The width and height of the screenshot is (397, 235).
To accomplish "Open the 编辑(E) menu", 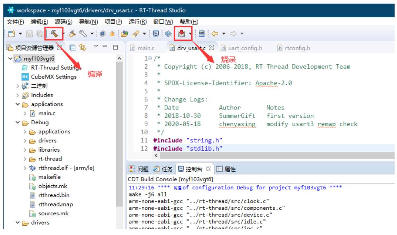I will pos(39,22).
